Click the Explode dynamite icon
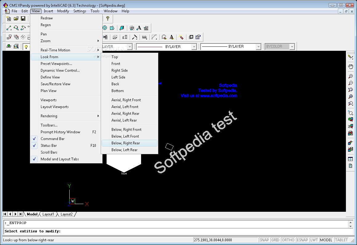Viewport: 357px width, 245px height. click(x=181, y=37)
